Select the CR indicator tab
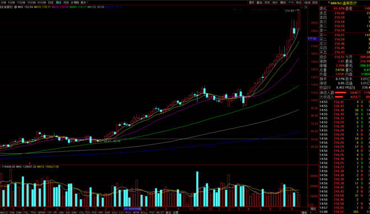 (x=49, y=212)
